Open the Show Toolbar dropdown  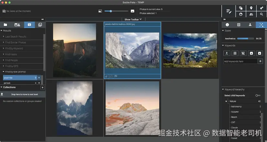[x=133, y=19]
